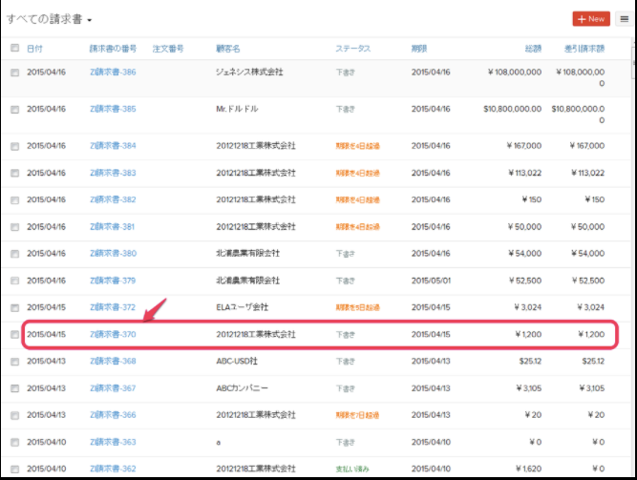
Task: Open the highlighted invoice Z請求書-370
Action: (112, 335)
